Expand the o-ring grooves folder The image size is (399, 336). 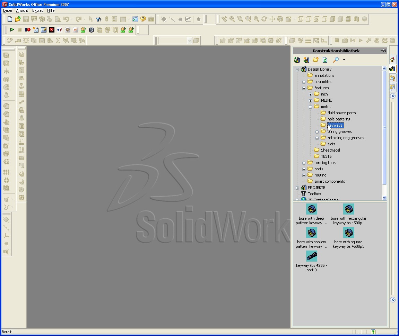(317, 132)
